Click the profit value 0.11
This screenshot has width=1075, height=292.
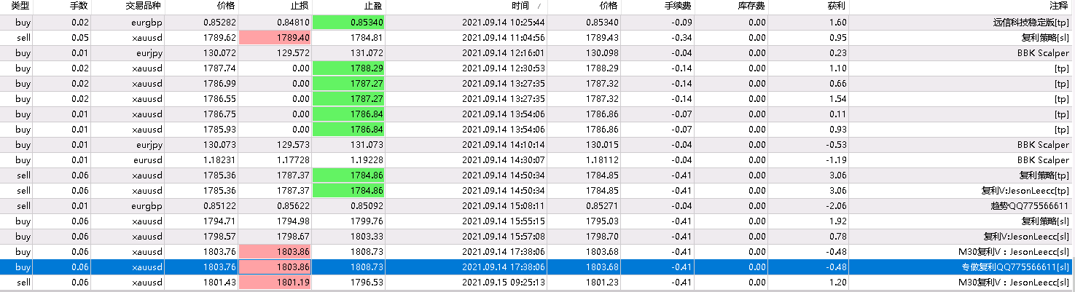[837, 114]
